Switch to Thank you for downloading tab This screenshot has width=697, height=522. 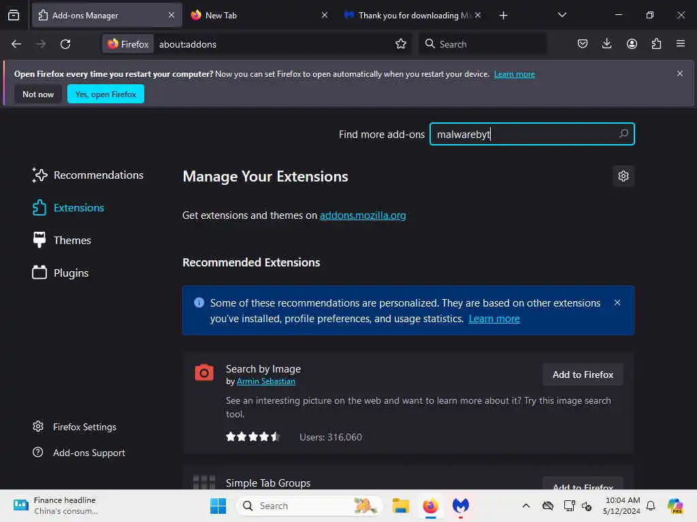tap(413, 15)
